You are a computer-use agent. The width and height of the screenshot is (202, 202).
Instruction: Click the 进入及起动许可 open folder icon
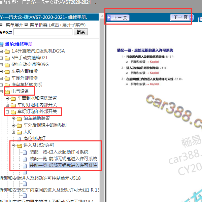(19, 146)
